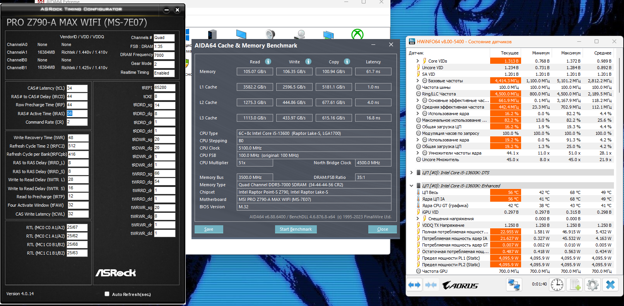The image size is (624, 306).
Task: Click Close in the AIDA64 benchmark dialog
Action: 383,229
